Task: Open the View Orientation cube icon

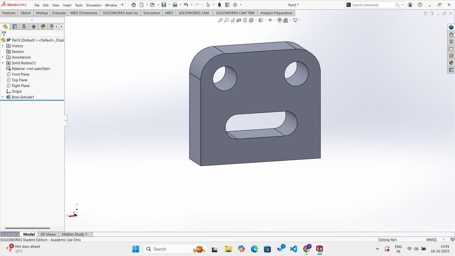Action: 251,20
